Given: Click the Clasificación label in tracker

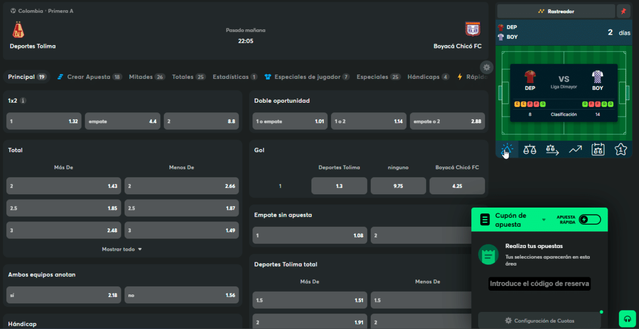Looking at the screenshot, I should click(x=564, y=114).
